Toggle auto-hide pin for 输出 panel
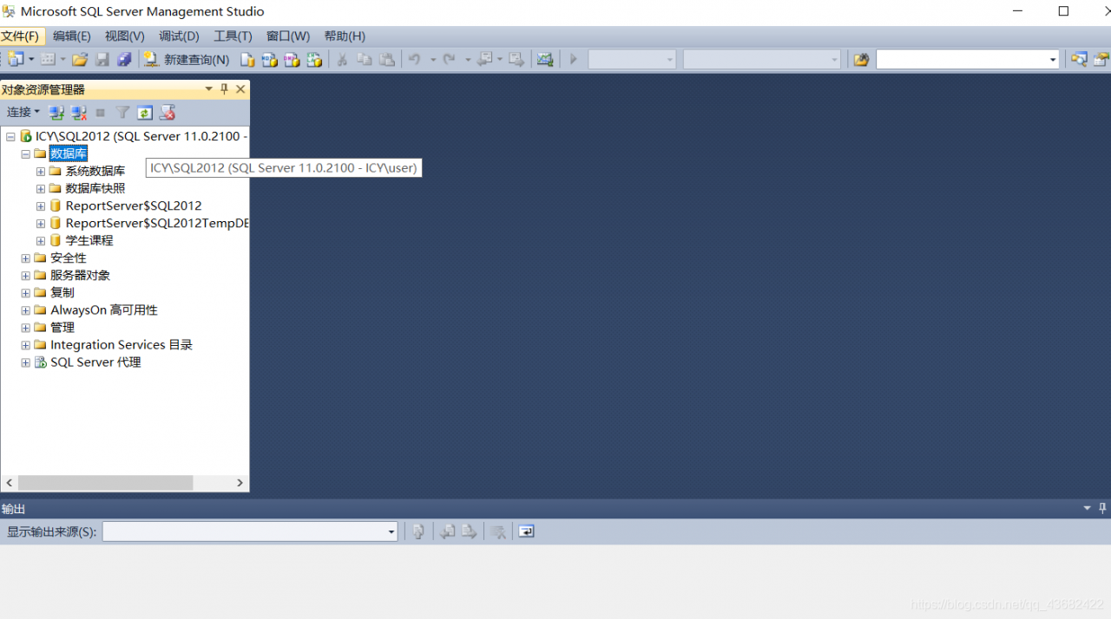 tap(1103, 509)
